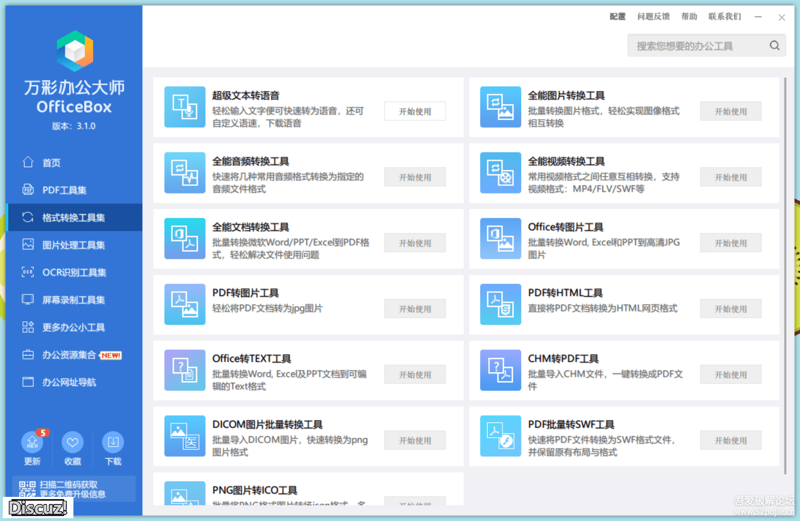Click the 扫描二维码获取 QR banner

[x=74, y=489]
